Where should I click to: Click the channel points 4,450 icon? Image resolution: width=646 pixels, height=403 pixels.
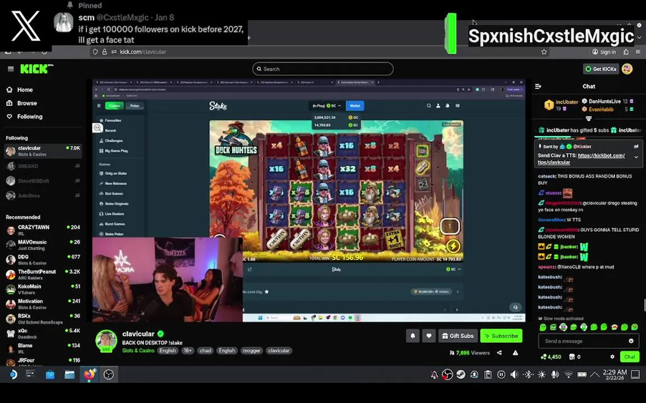tap(544, 357)
